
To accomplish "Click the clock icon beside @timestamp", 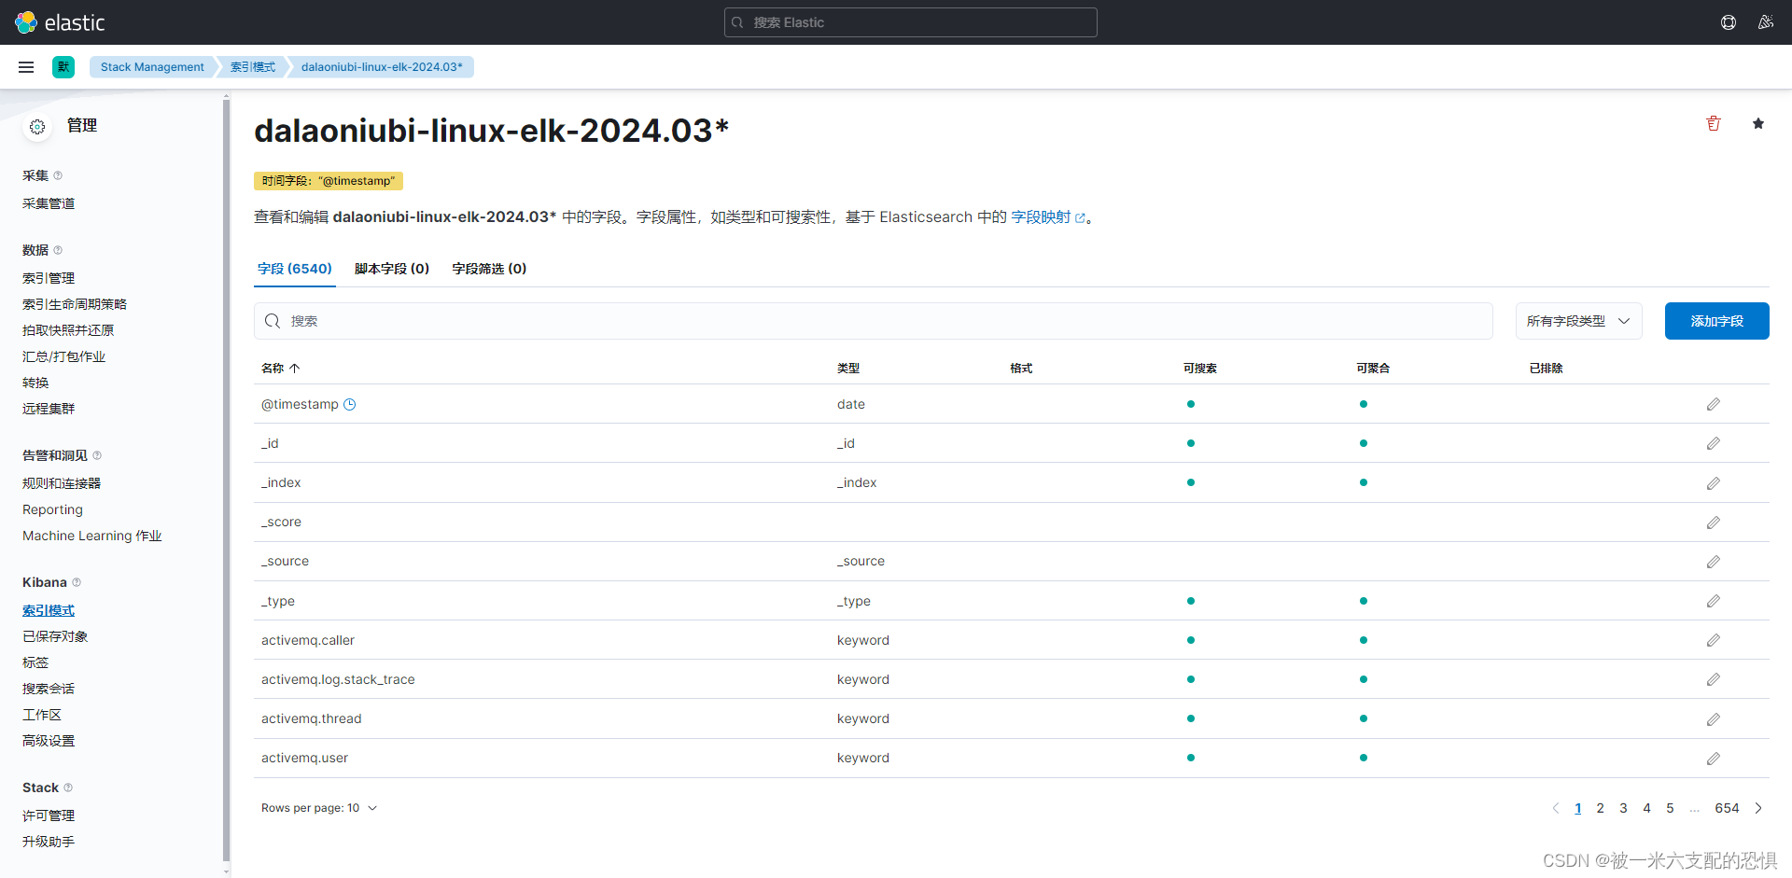I will [x=350, y=404].
